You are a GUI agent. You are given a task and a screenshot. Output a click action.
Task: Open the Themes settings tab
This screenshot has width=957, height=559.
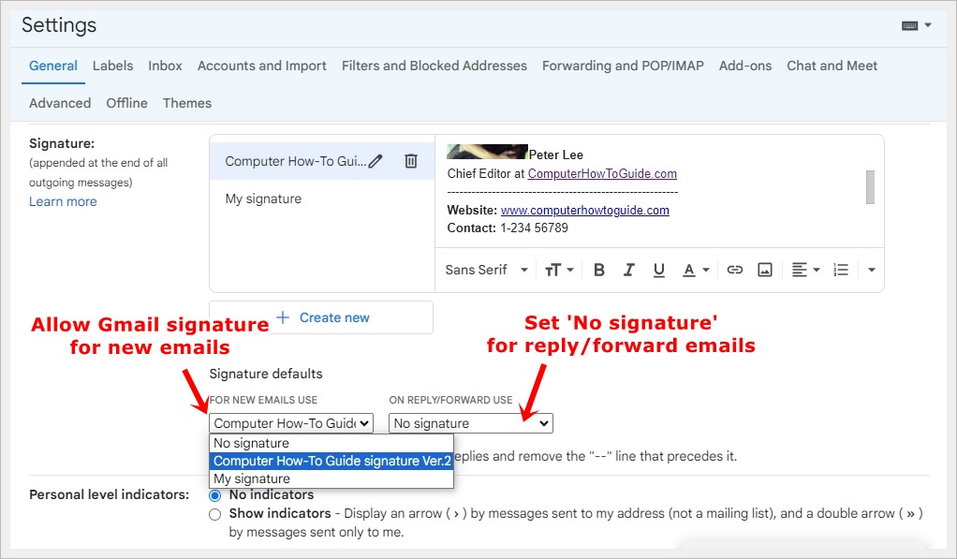click(186, 103)
